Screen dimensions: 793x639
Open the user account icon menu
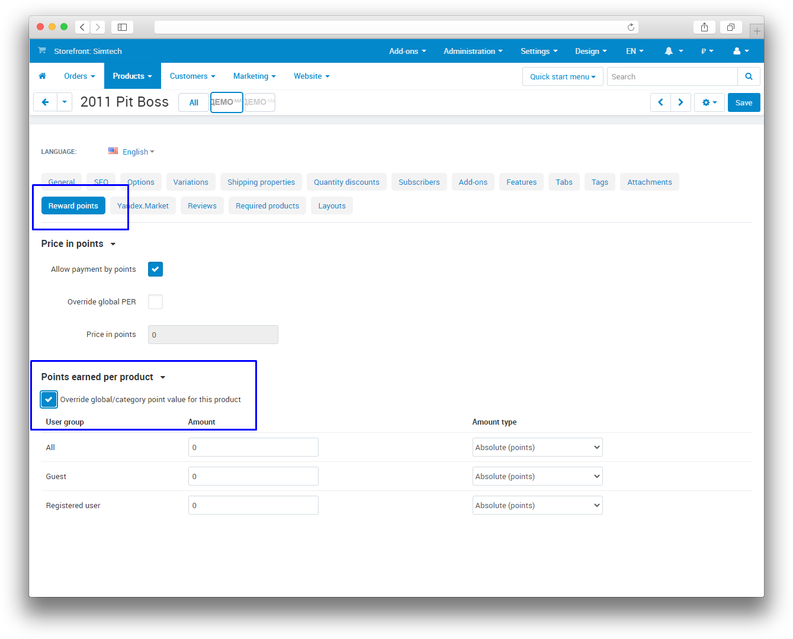741,52
